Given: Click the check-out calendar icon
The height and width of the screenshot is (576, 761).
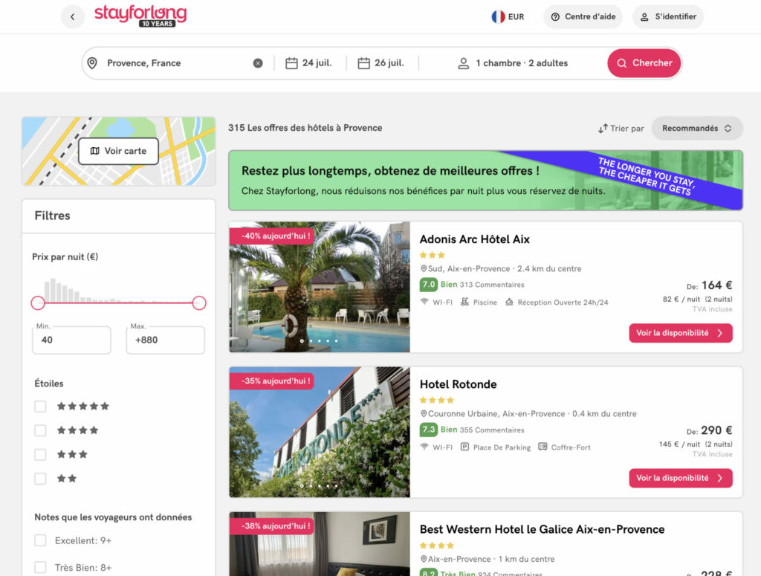Looking at the screenshot, I should click(363, 63).
